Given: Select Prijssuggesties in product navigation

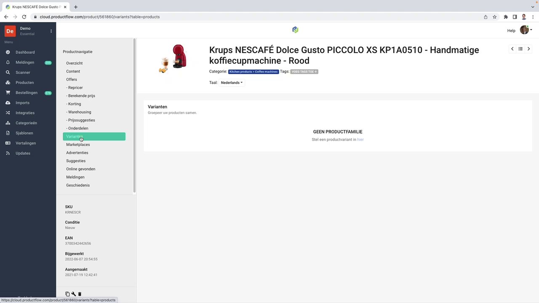Looking at the screenshot, I should pos(80,120).
